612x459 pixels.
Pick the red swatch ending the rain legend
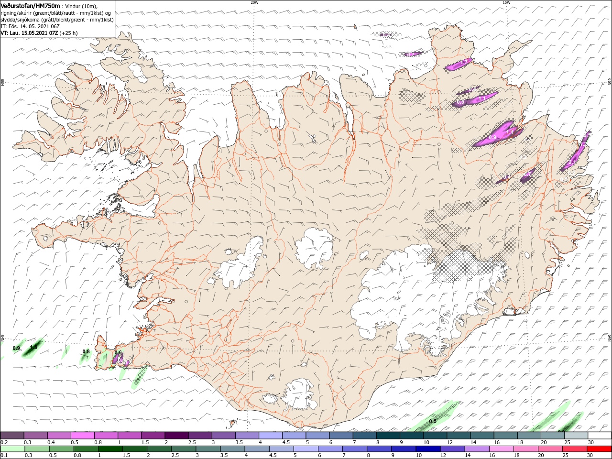pos(599,449)
